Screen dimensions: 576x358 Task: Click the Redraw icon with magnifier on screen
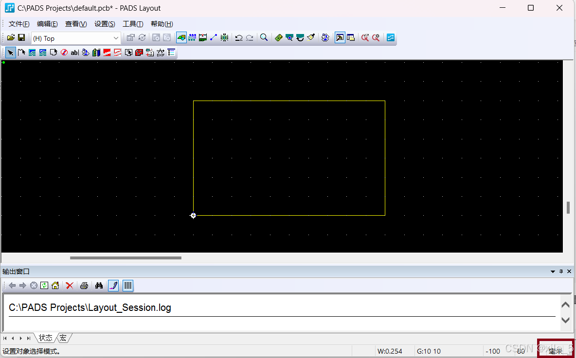(x=289, y=37)
